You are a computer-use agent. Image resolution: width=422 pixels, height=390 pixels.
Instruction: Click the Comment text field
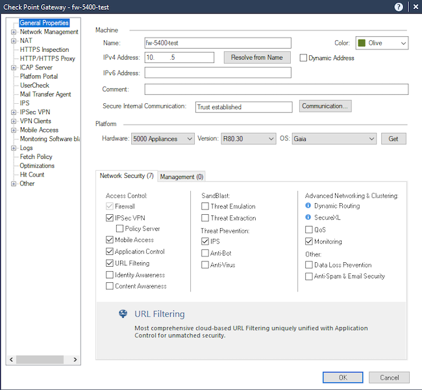pos(276,90)
